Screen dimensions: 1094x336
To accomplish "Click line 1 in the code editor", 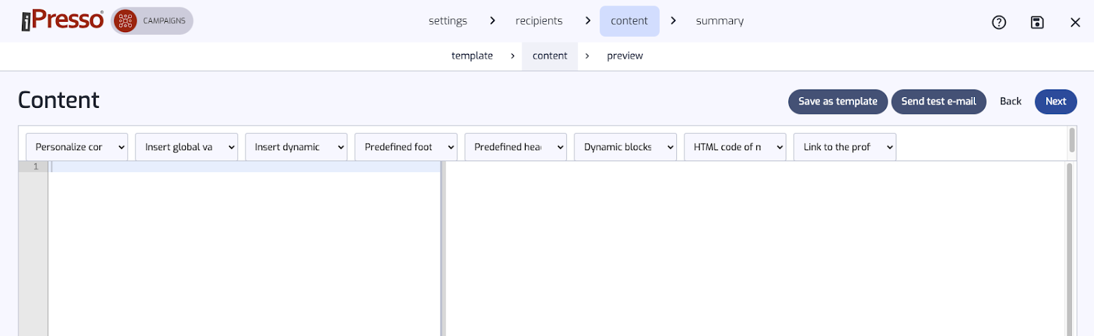I will (245, 167).
